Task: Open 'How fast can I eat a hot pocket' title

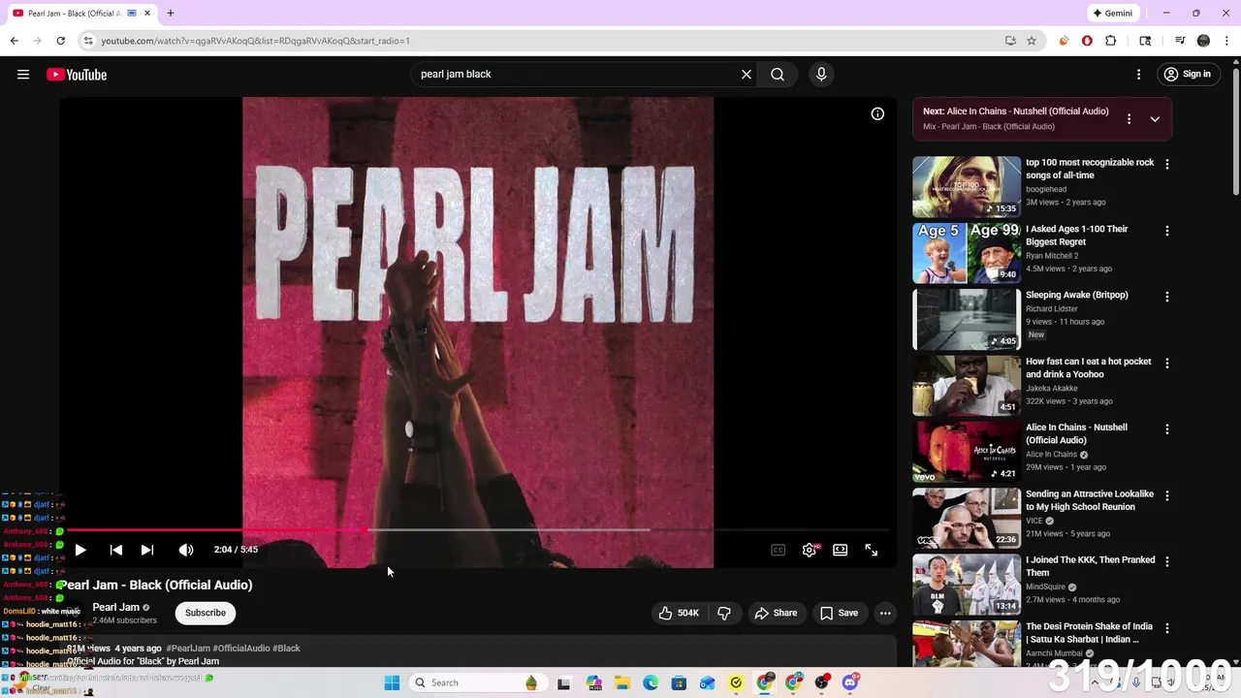Action: pos(1089,367)
